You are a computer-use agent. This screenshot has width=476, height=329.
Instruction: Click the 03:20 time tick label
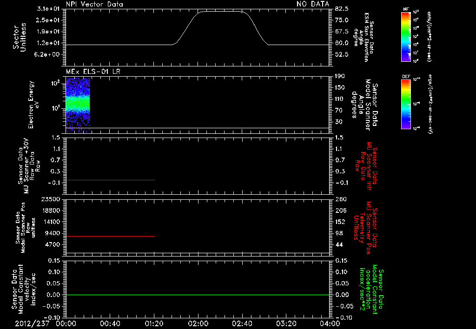coord(286,323)
